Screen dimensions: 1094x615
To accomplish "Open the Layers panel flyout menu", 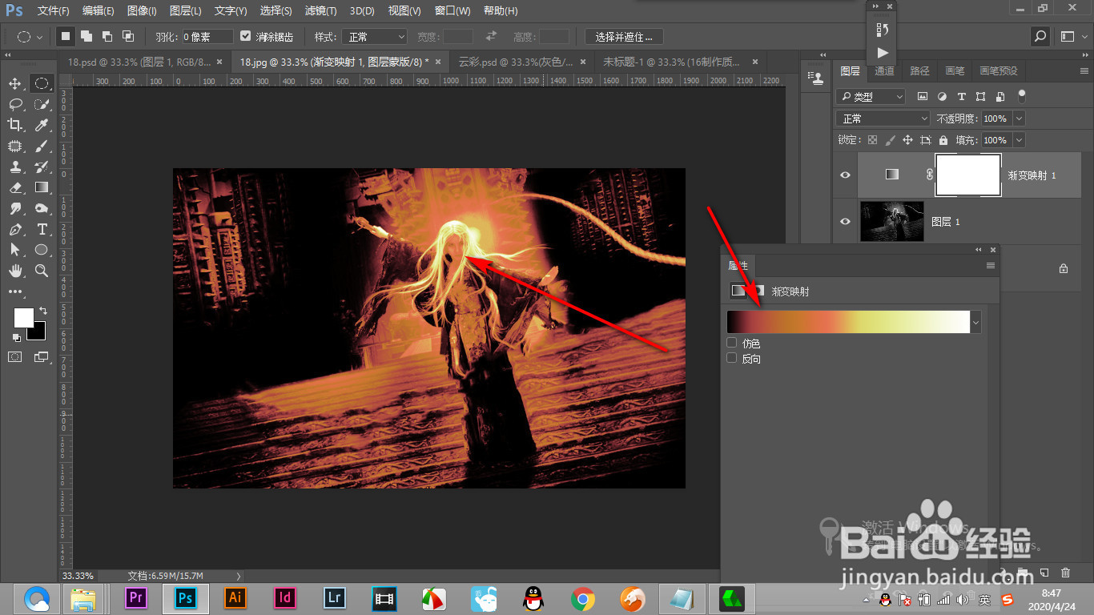I will (x=1084, y=70).
